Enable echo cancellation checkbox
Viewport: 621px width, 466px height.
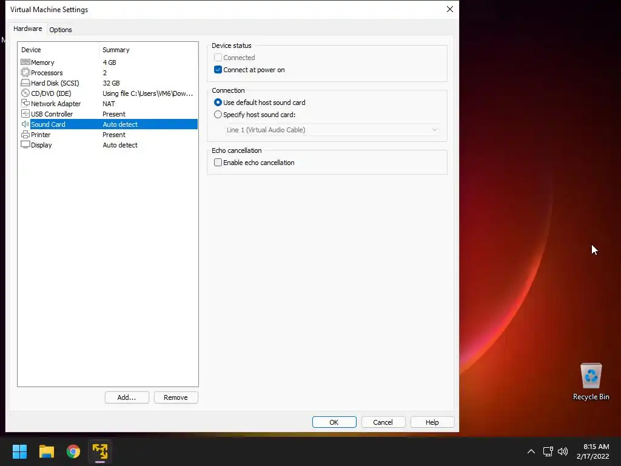tap(218, 163)
